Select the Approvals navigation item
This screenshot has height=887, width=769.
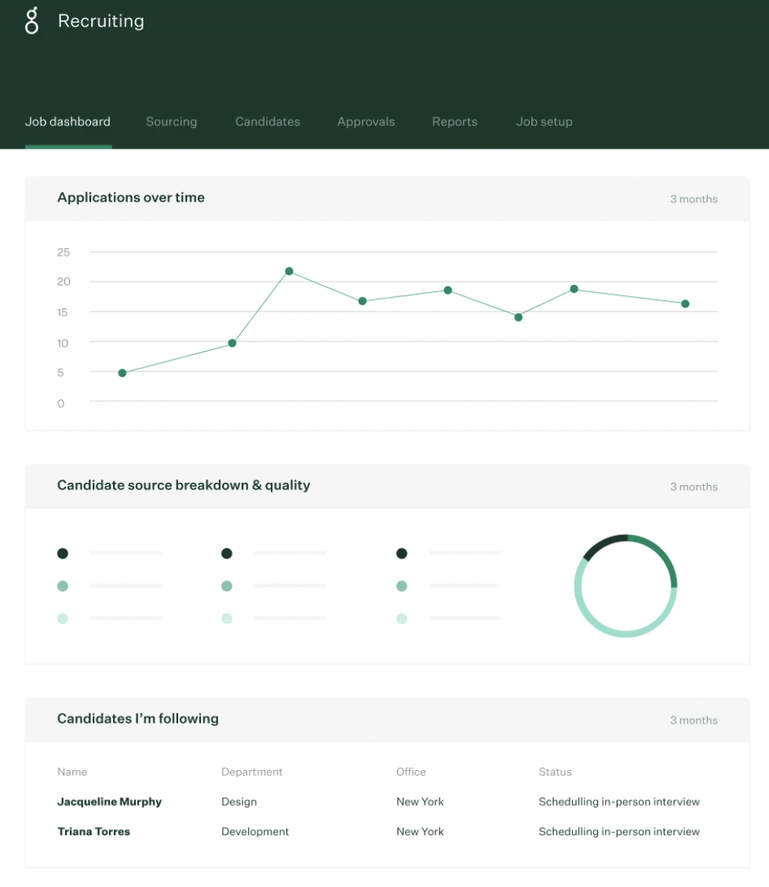click(366, 122)
